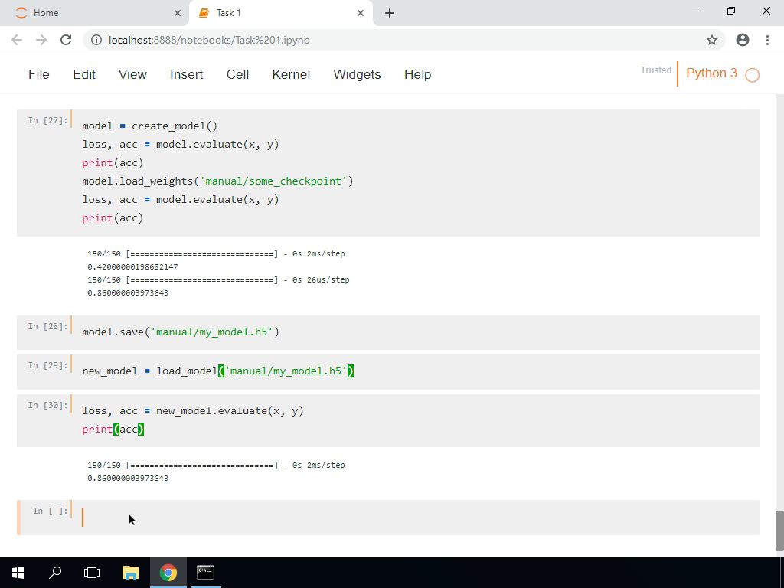Click the notebook vertical scrollbar thumb
Viewport: 784px width, 588px height.
[x=779, y=531]
